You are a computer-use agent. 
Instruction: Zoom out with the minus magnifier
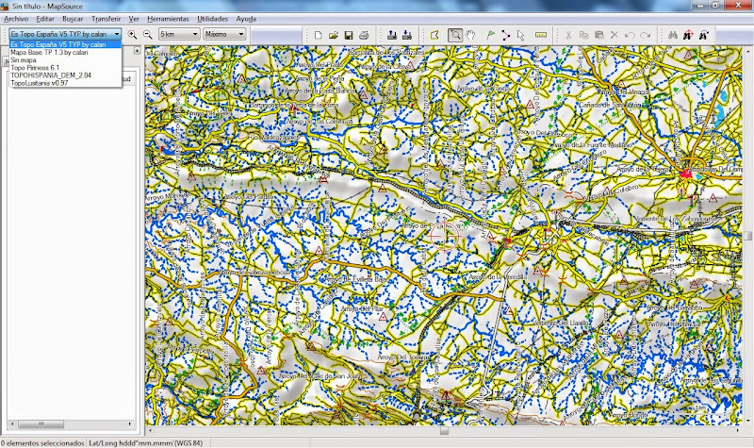coord(148,35)
